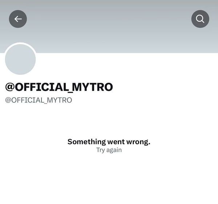Open the blank profile picture placeholder
Screen dimensions: 218x204
pyautogui.click(x=20, y=59)
